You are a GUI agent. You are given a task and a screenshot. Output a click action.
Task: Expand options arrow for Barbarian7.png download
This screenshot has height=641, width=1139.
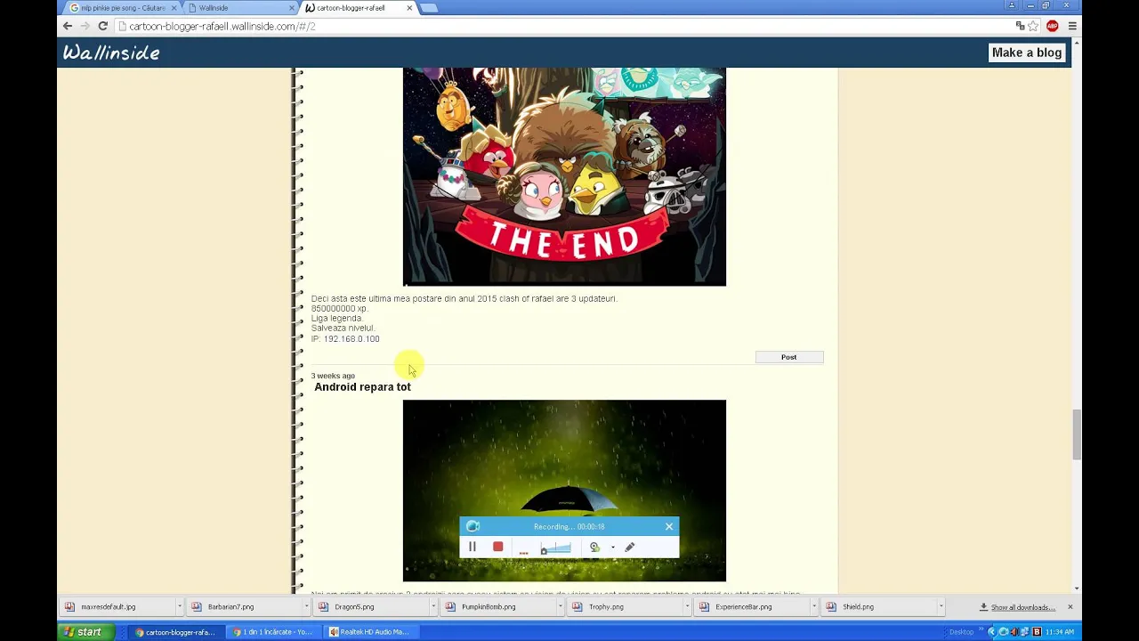(306, 607)
